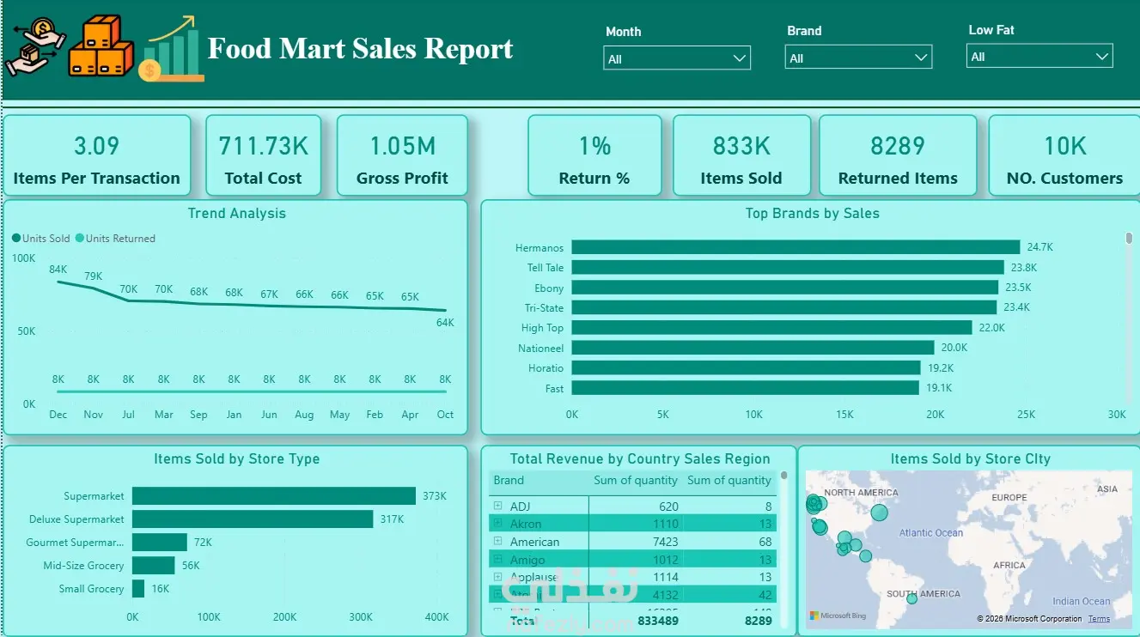Select the Returned Items card
The height and width of the screenshot is (637, 1140).
tap(898, 156)
